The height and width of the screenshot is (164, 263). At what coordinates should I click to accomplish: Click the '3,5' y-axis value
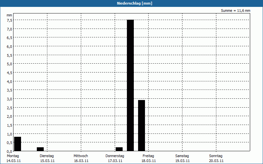point(10,90)
